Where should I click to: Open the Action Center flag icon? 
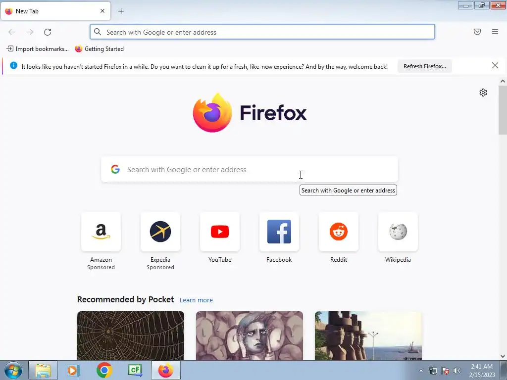tap(445, 371)
